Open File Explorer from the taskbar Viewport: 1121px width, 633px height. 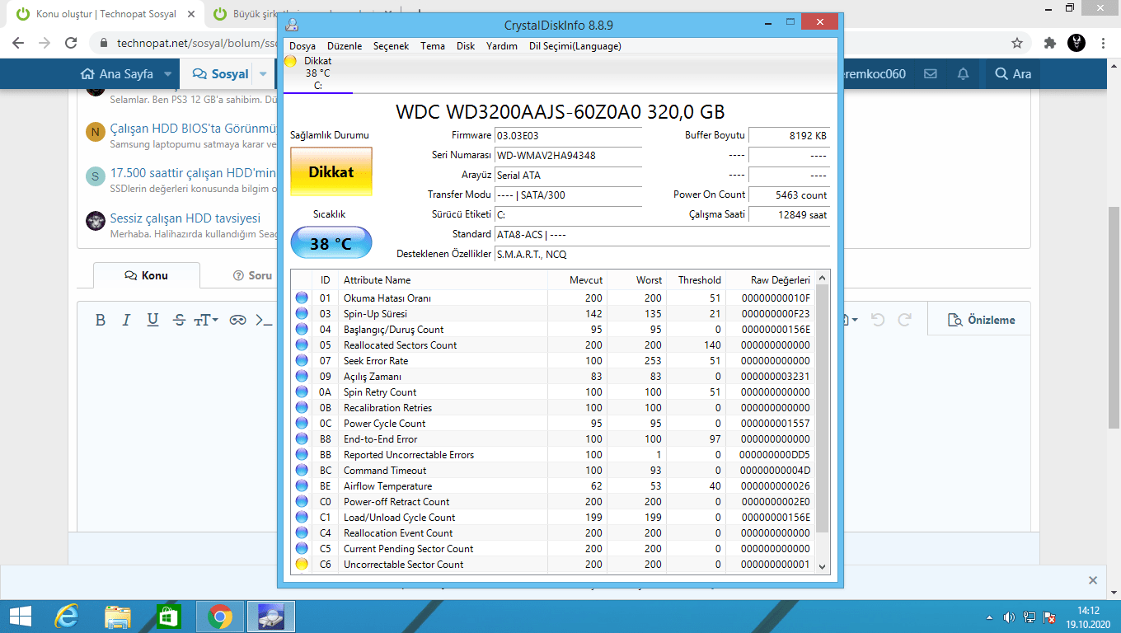point(118,617)
